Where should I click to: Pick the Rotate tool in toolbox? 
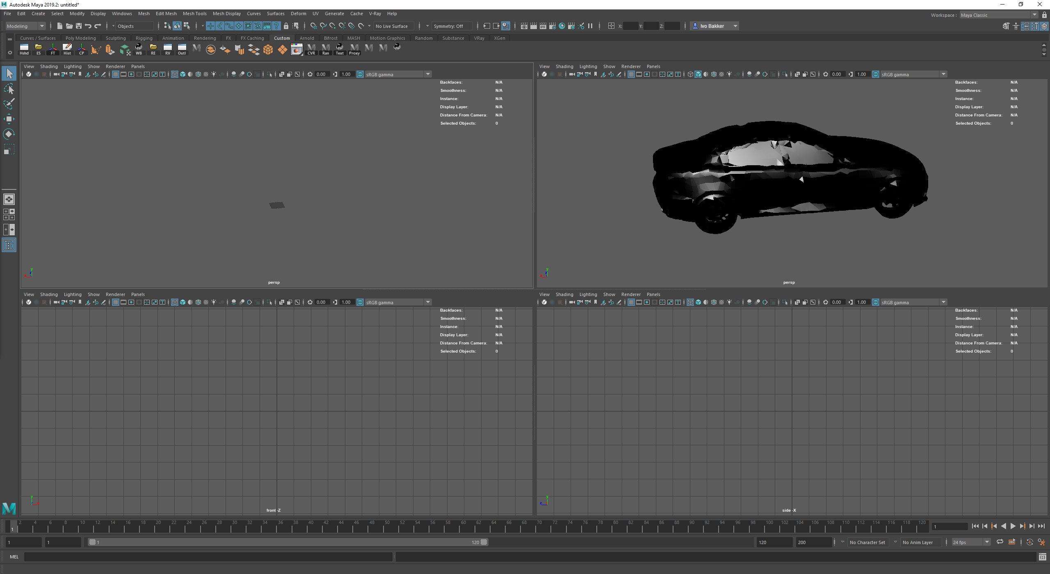9,134
